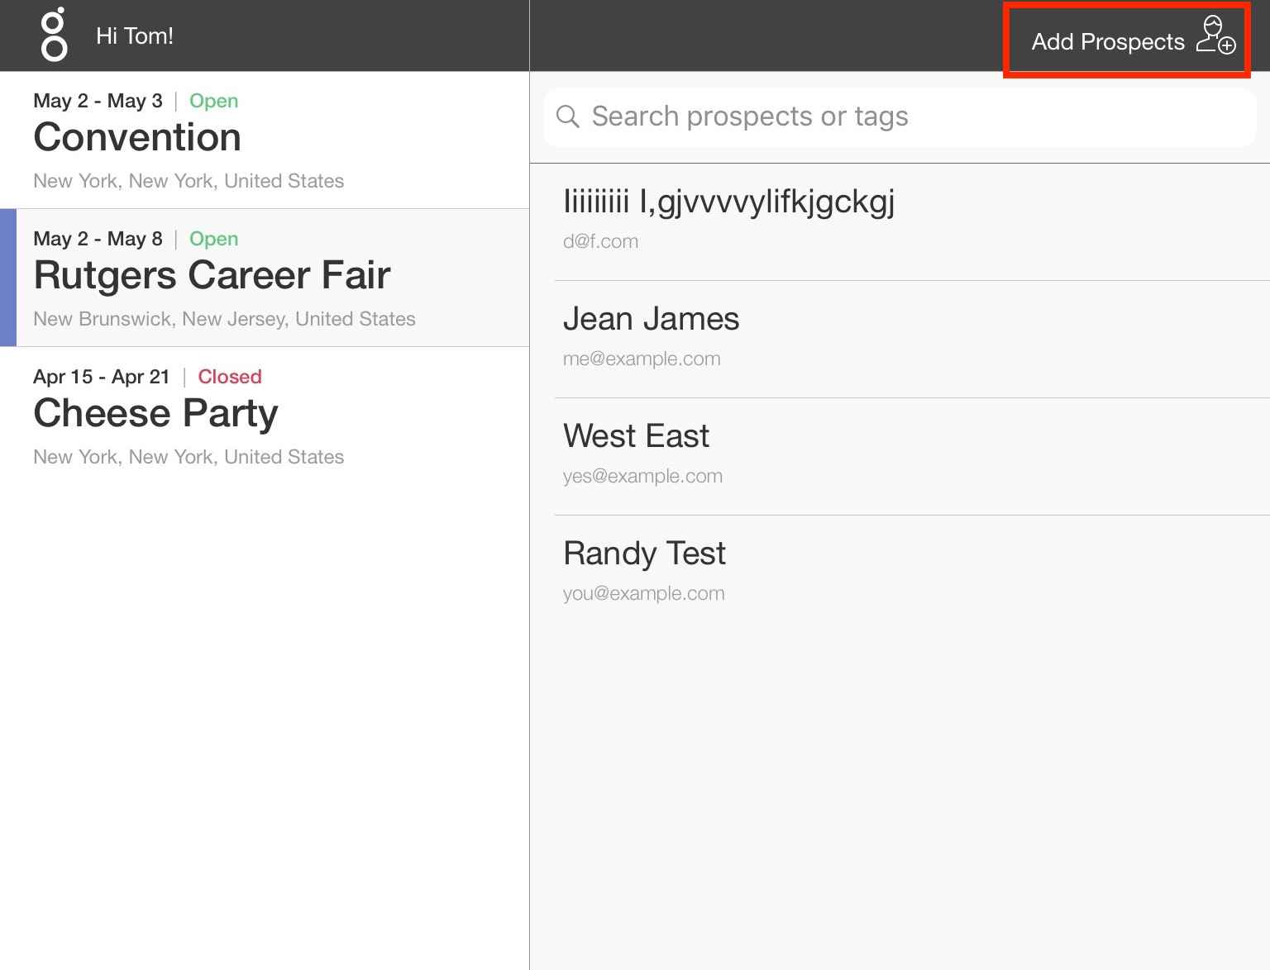
Task: Click the app logo icon beside Hi Tom
Action: (x=54, y=35)
